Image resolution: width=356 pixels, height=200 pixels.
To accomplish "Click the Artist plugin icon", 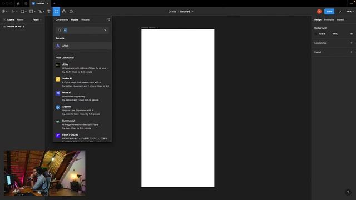I will [58, 46].
